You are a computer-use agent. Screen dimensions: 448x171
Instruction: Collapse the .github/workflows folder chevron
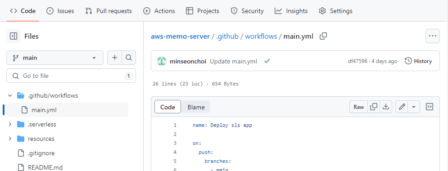point(10,95)
